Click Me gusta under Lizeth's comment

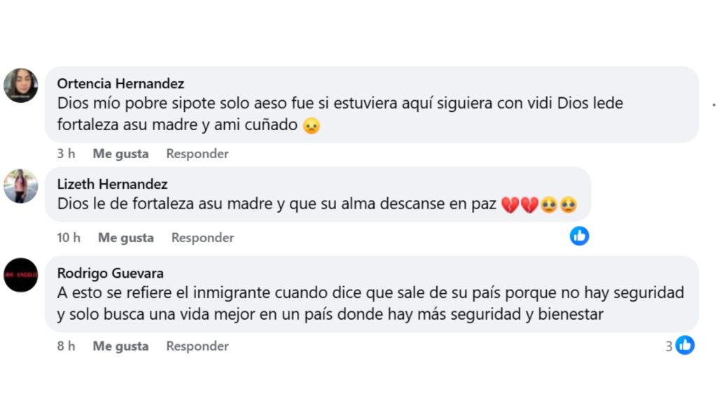(x=126, y=237)
